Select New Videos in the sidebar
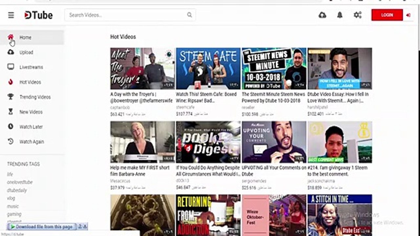Image resolution: width=420 pixels, height=236 pixels. pos(32,112)
